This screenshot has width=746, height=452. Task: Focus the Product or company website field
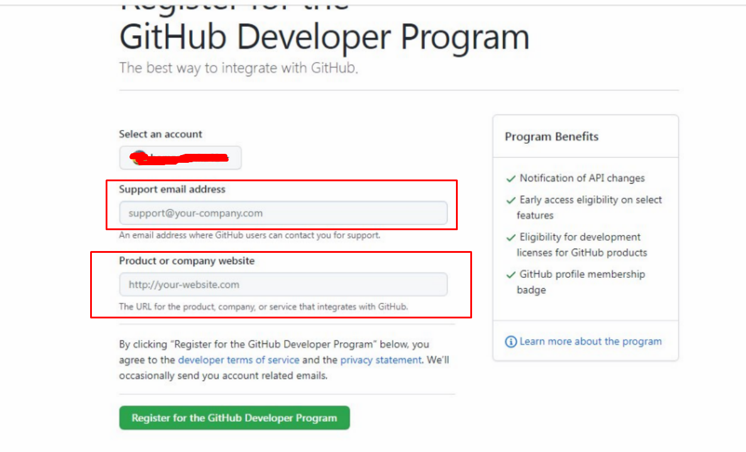click(x=283, y=284)
